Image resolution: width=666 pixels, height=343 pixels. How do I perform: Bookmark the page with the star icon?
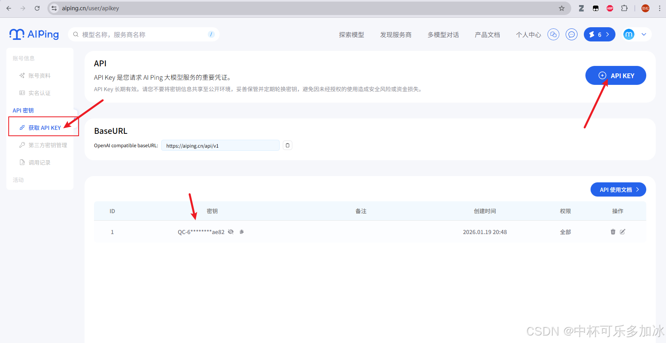pyautogui.click(x=562, y=8)
